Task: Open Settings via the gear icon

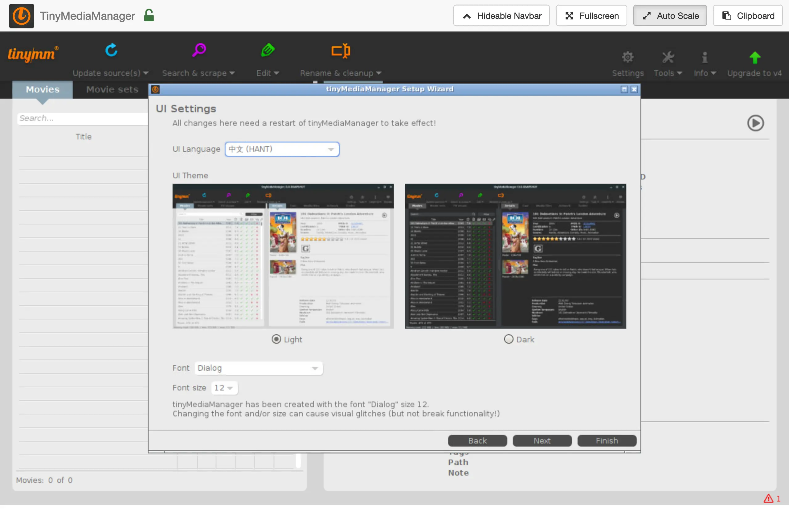Action: tap(628, 57)
